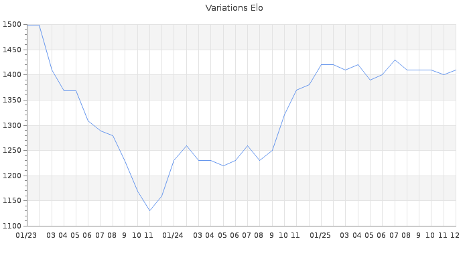Pick the 1300 y-axis tick label
The image size is (469, 268).
[12, 125]
